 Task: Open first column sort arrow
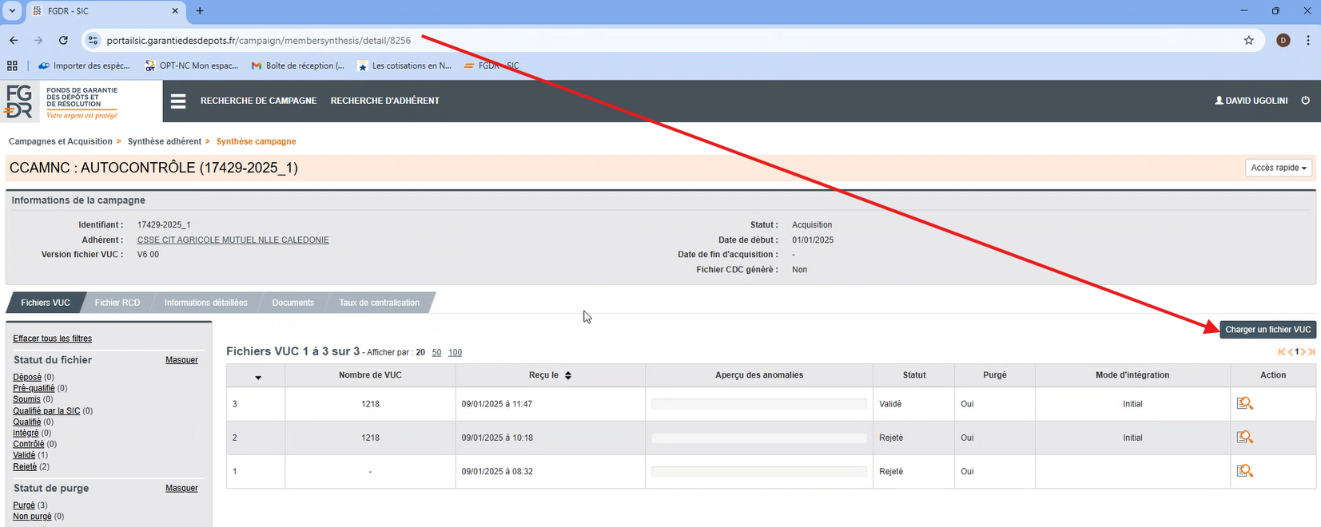click(257, 377)
